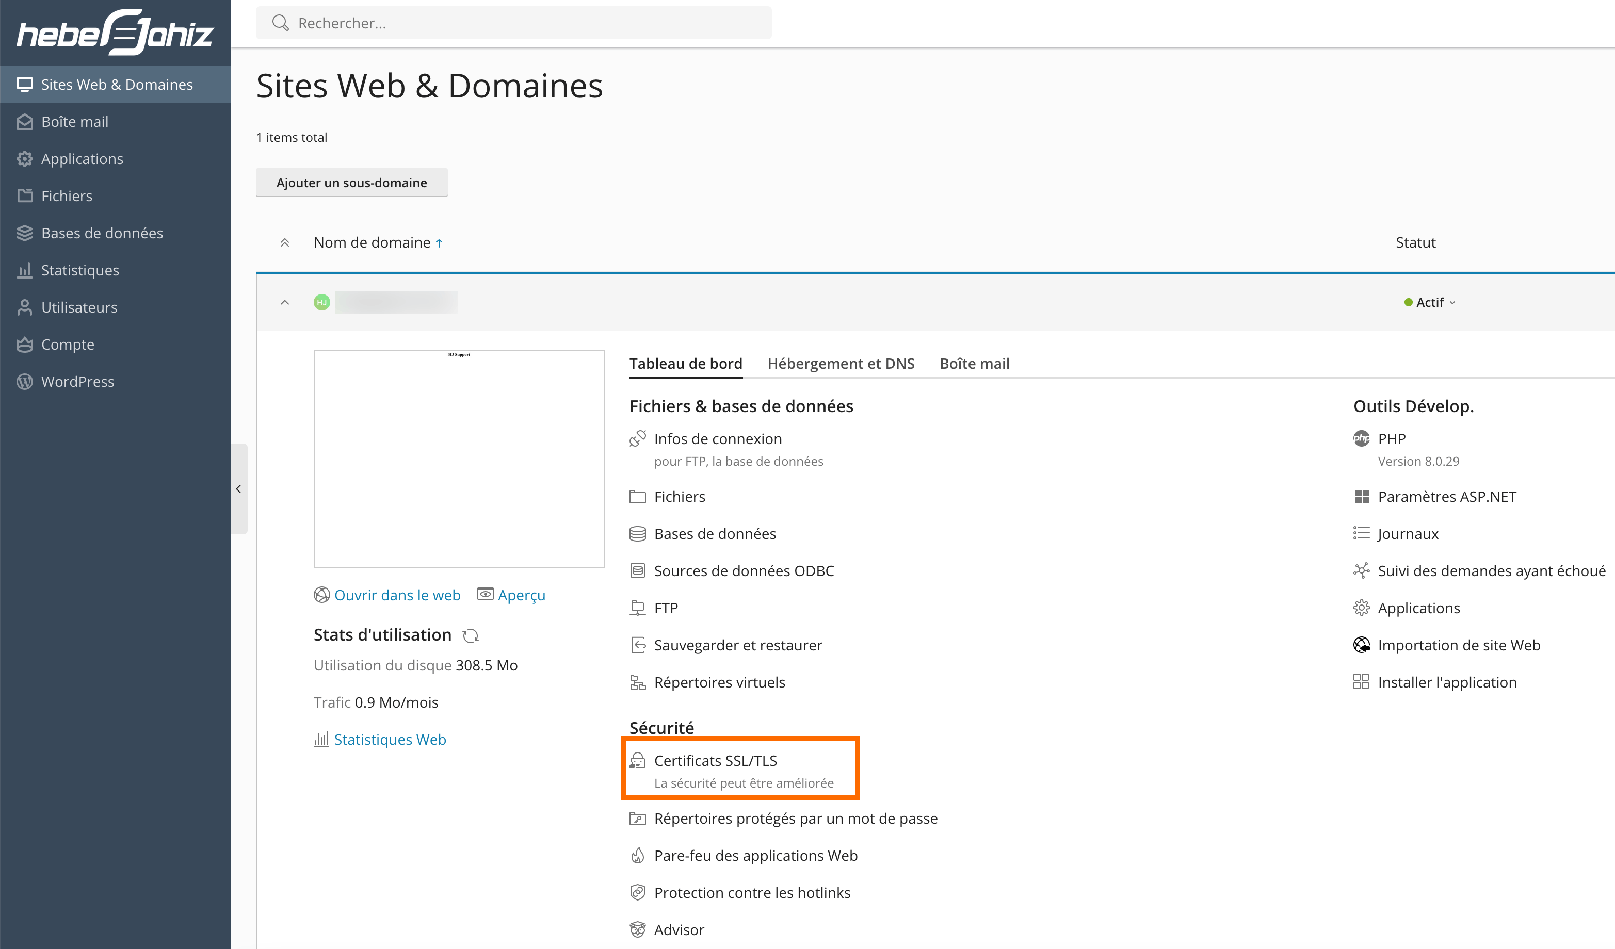Open Sites Web & Domaines sidebar item
The height and width of the screenshot is (949, 1615).
click(x=116, y=85)
